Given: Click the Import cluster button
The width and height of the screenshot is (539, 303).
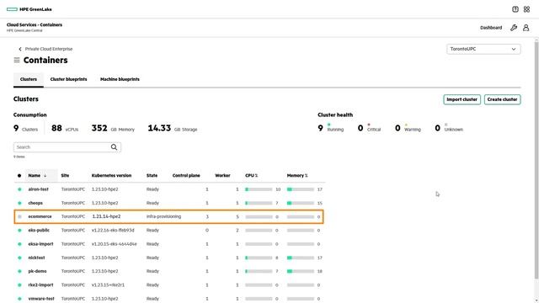Looking at the screenshot, I should (x=462, y=99).
